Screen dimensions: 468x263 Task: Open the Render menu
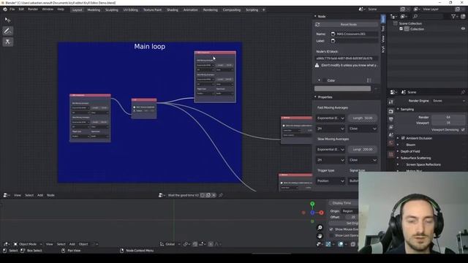pos(33,9)
